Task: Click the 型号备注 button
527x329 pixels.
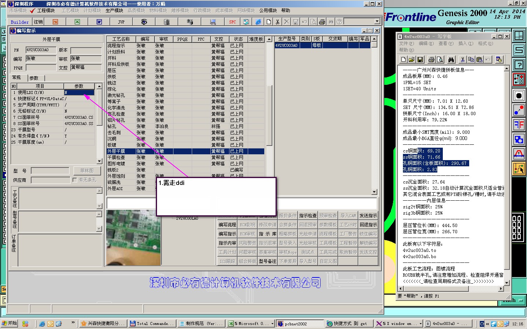Action: point(268,261)
